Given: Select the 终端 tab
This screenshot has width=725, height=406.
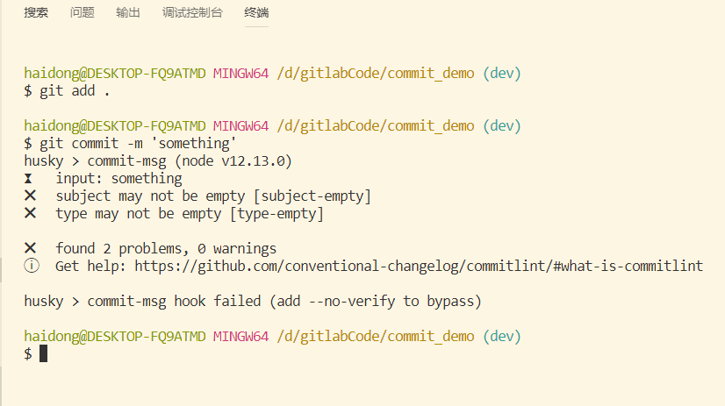Looking at the screenshot, I should click(x=256, y=12).
